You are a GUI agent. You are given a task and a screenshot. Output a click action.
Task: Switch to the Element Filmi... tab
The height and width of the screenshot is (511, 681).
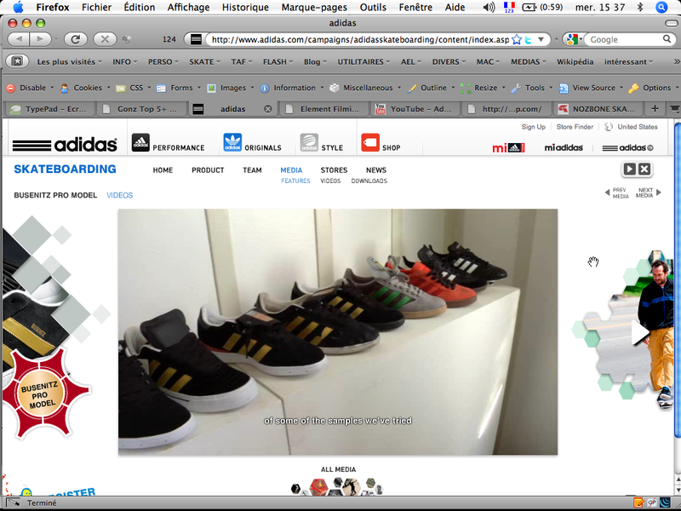tap(324, 109)
